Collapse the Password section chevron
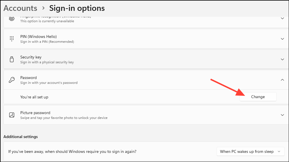 point(282,80)
